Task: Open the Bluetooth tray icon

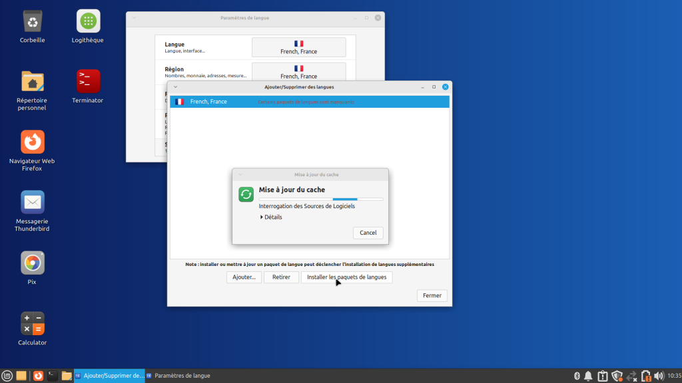Action: [x=577, y=376]
